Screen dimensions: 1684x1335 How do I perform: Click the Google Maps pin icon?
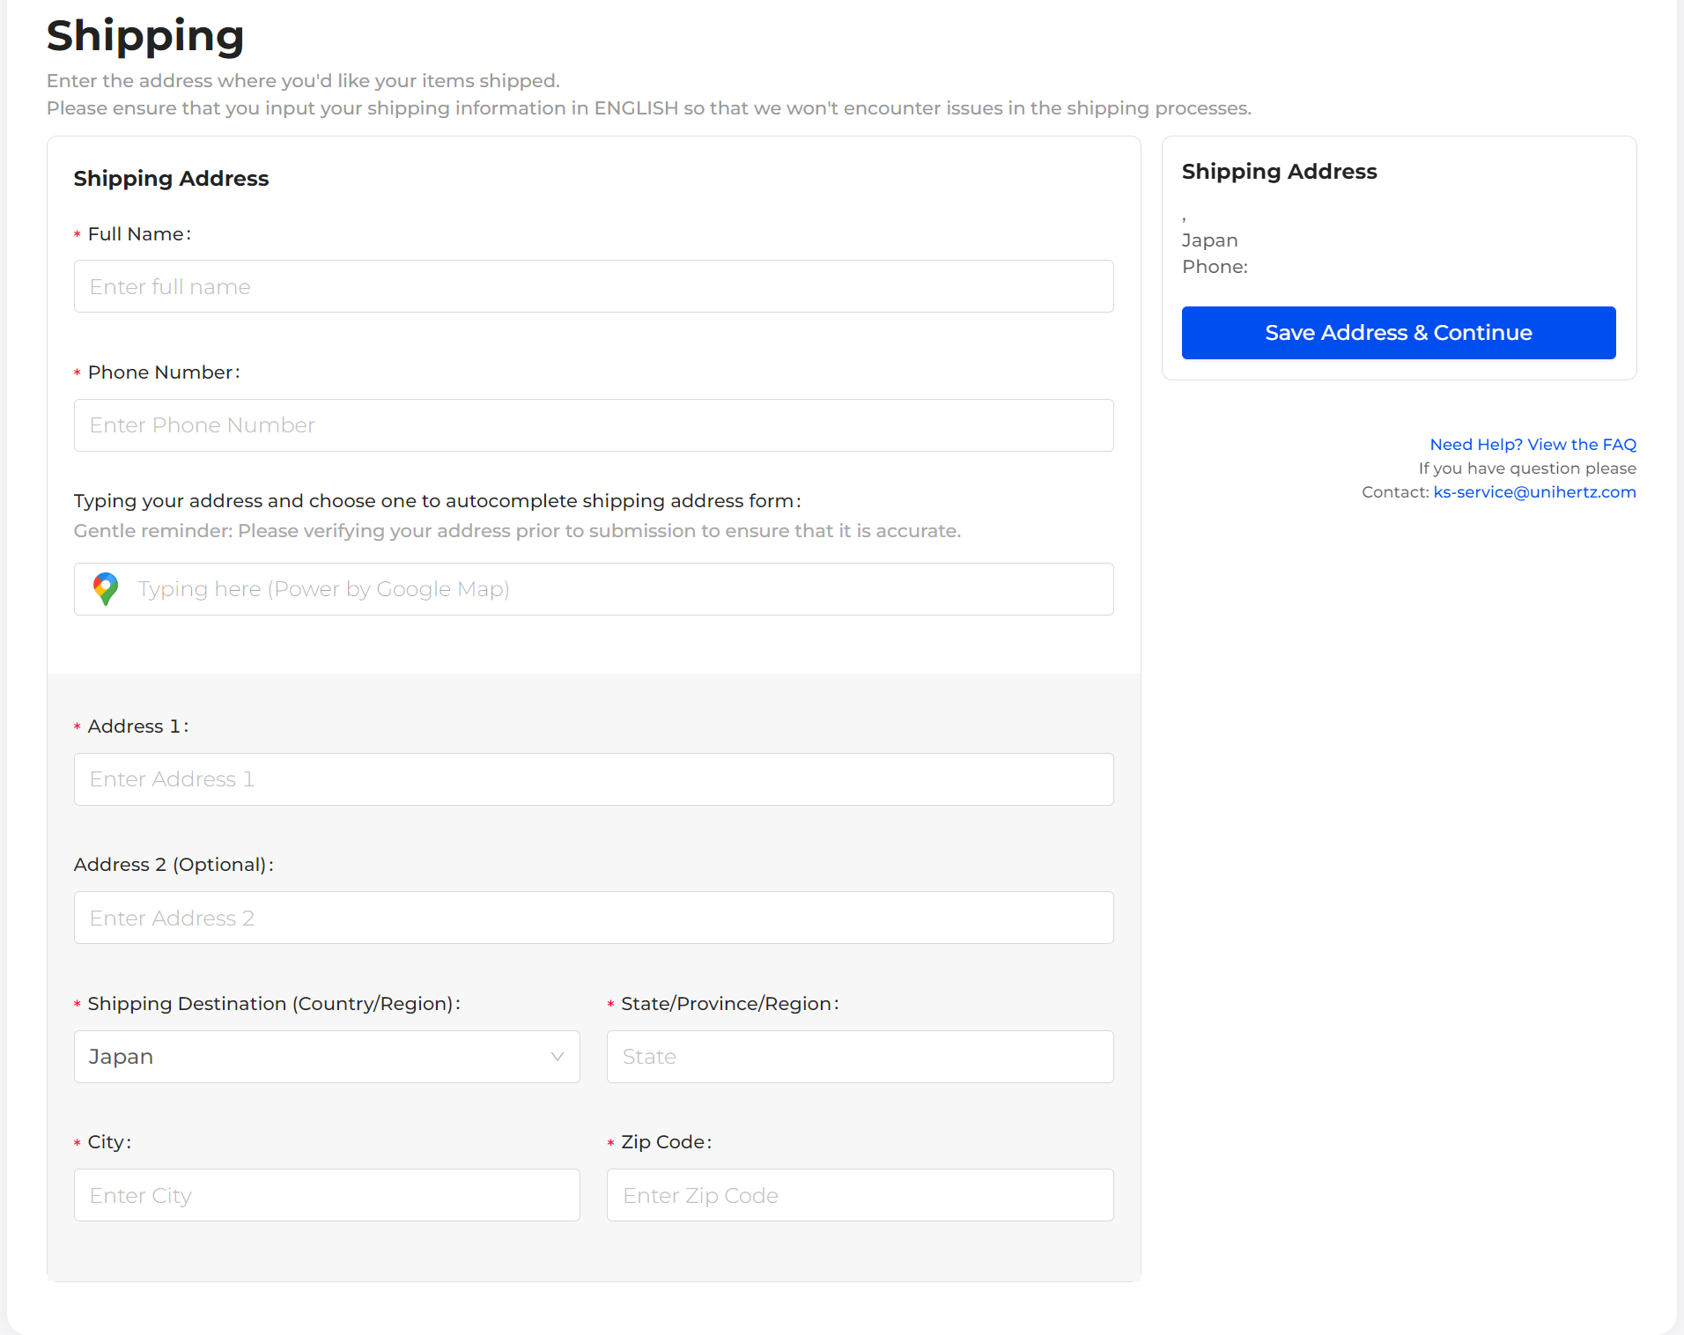pos(106,589)
